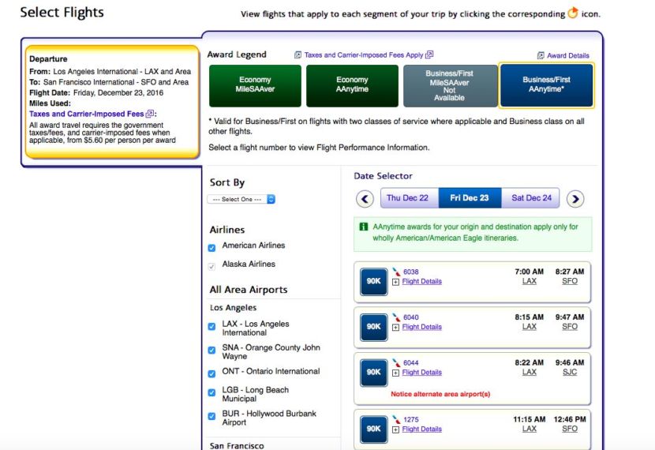This screenshot has width=655, height=450.
Task: Click SFO airport code for 8:27 AM arrival
Action: tap(570, 281)
